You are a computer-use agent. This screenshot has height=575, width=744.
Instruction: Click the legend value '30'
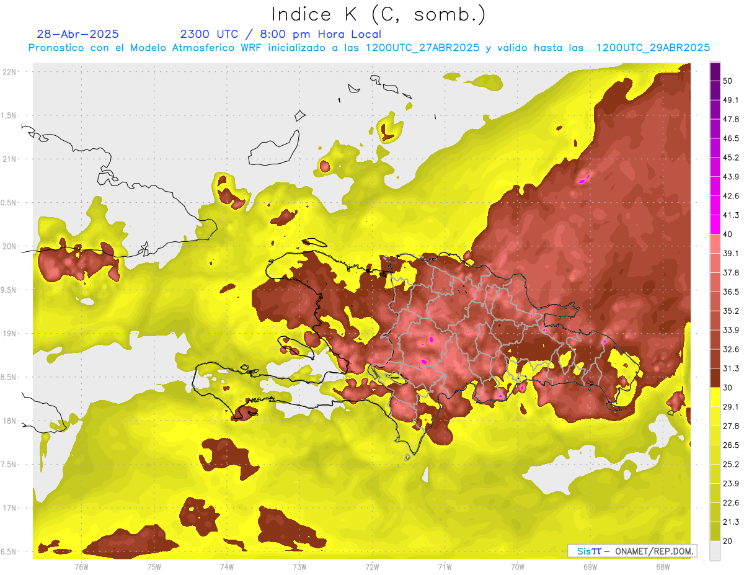[728, 388]
